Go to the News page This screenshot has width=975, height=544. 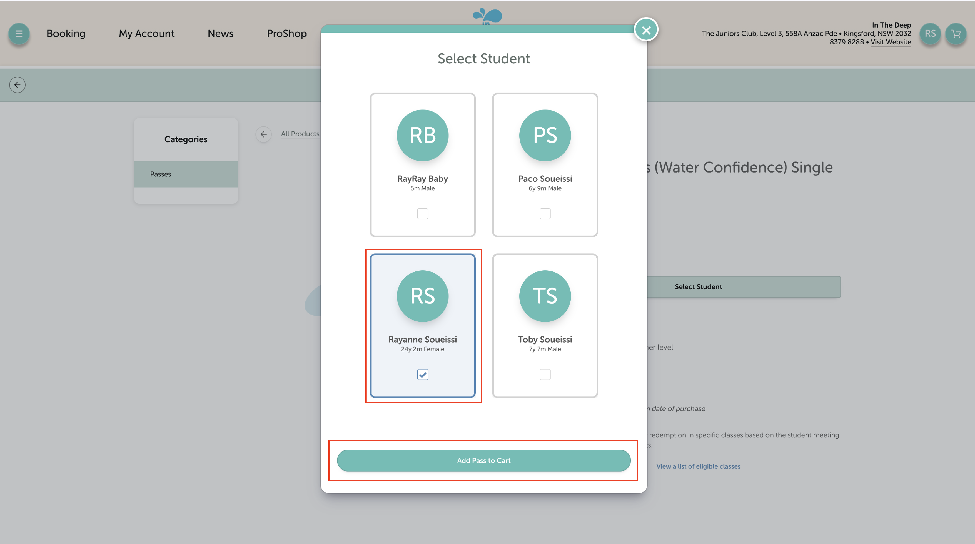coord(220,34)
